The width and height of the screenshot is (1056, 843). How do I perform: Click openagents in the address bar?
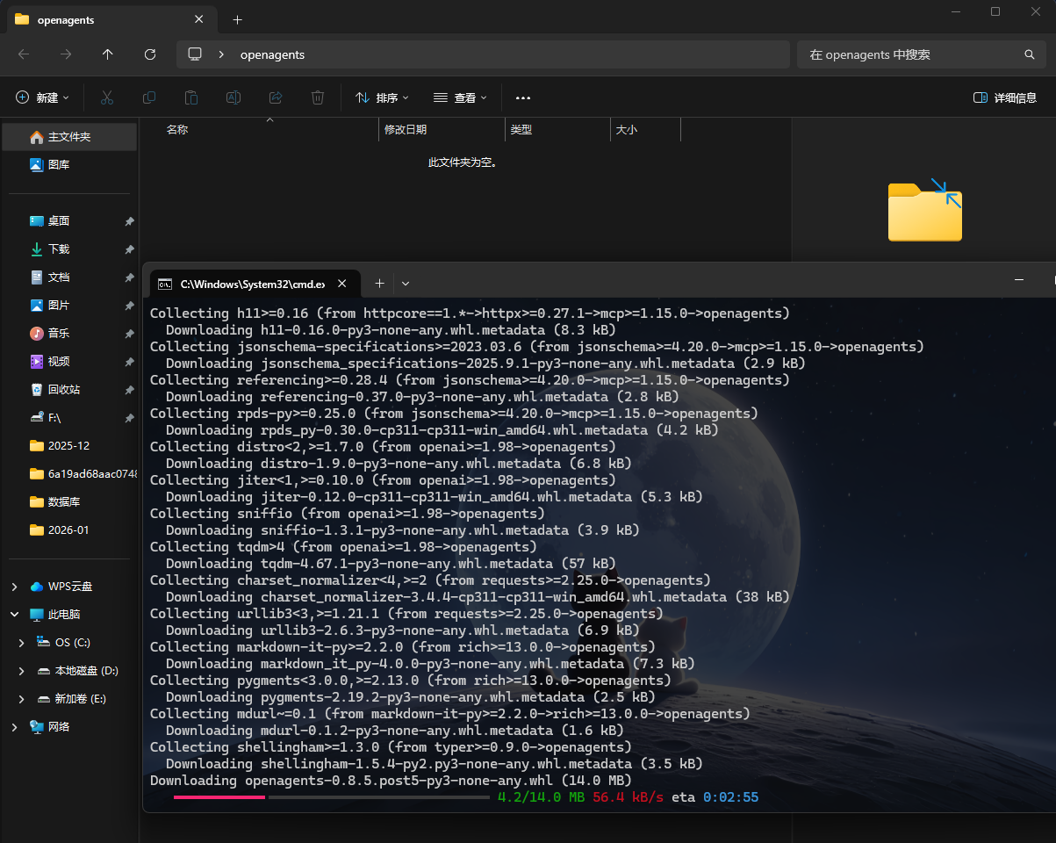click(x=272, y=54)
